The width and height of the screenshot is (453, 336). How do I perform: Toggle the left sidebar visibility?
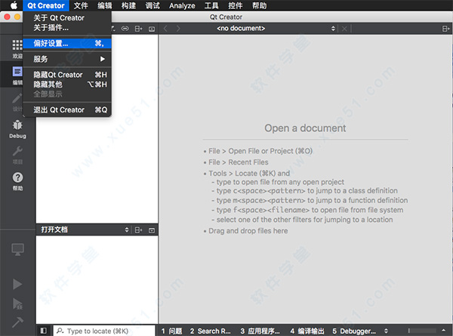pyautogui.click(x=44, y=331)
